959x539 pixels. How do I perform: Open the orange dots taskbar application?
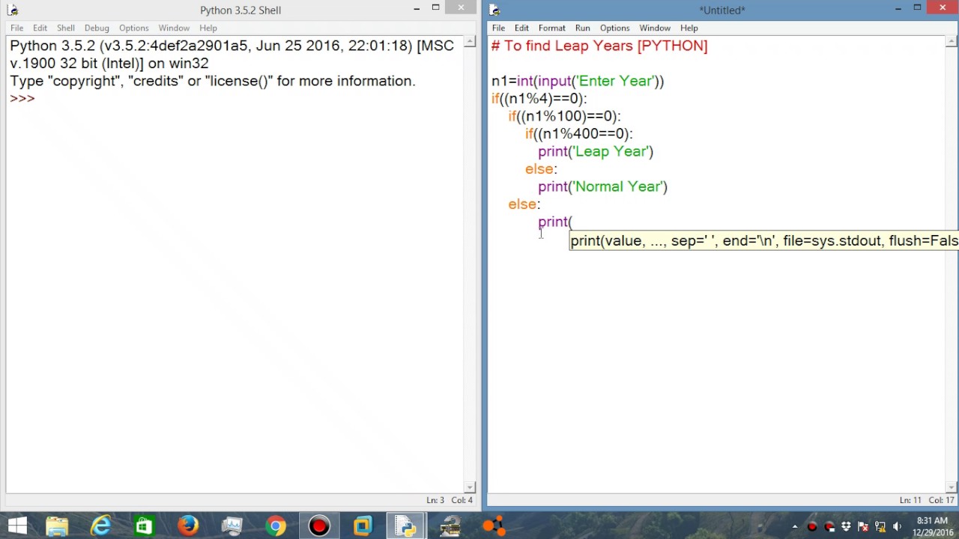click(494, 526)
